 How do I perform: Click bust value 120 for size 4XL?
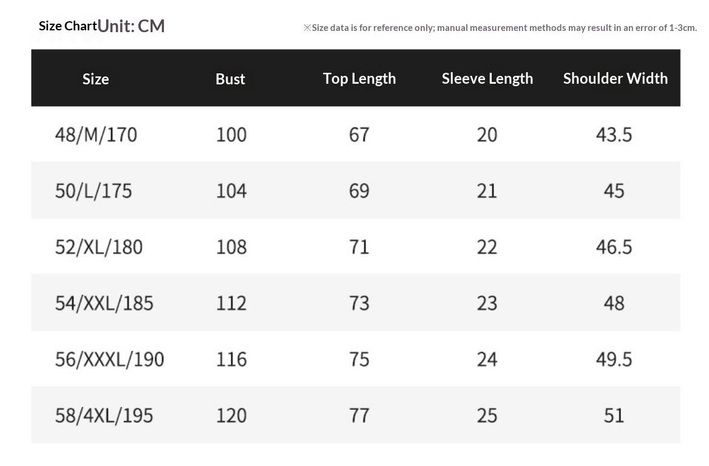(231, 416)
